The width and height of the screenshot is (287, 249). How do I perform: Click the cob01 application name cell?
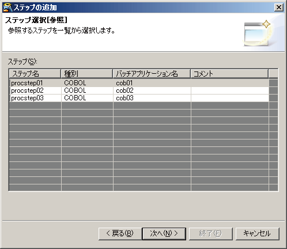coord(152,83)
